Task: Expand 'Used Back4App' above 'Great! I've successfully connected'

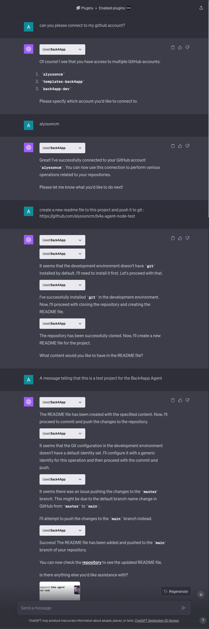Action: coord(62,148)
